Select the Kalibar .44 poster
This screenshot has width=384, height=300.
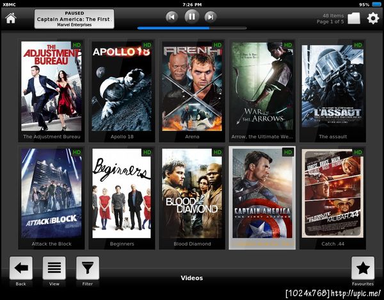coord(333,193)
